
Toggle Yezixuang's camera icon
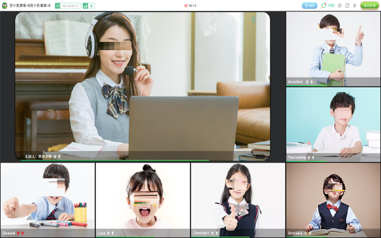click(309, 157)
